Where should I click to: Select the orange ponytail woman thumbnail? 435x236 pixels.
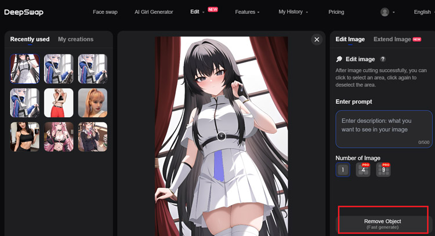pos(93,103)
